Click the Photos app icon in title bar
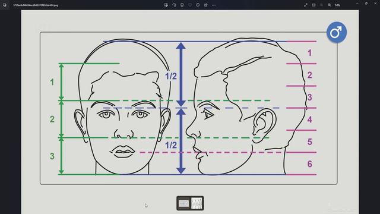This screenshot has height=214, width=380. point(5,5)
